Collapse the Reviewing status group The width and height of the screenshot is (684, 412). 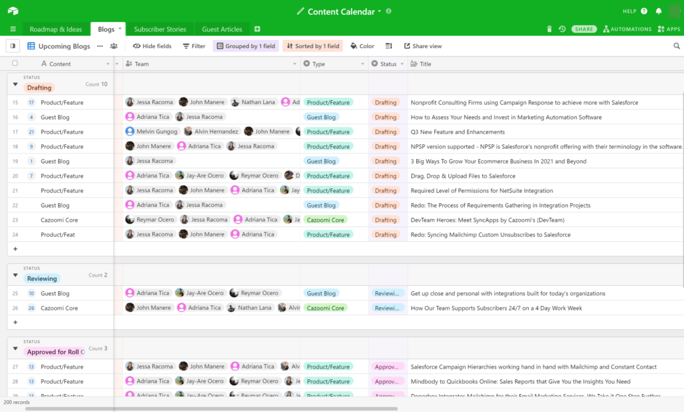point(15,275)
